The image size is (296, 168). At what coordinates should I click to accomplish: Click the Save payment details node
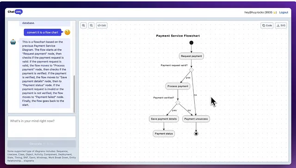(164, 119)
